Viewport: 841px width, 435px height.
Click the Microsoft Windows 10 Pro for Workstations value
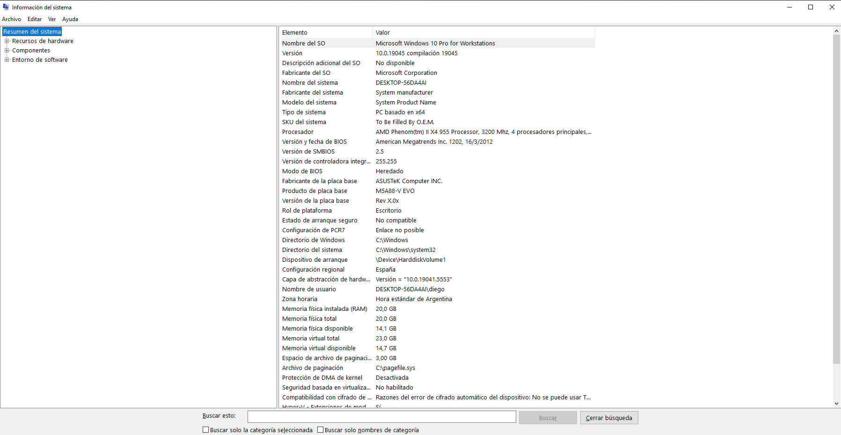click(x=435, y=43)
